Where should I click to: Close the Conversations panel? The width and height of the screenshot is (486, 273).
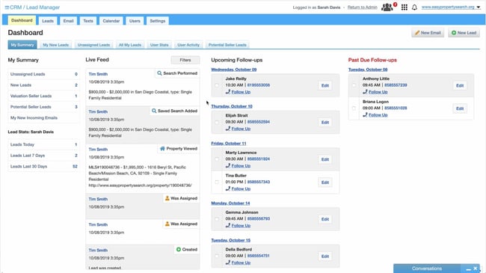(x=476, y=269)
